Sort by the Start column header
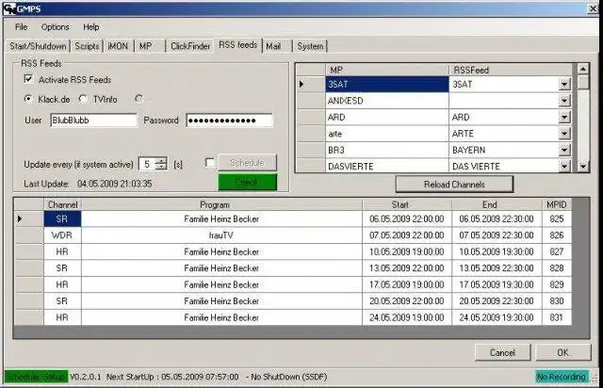This screenshot has width=603, height=388. coord(407,205)
